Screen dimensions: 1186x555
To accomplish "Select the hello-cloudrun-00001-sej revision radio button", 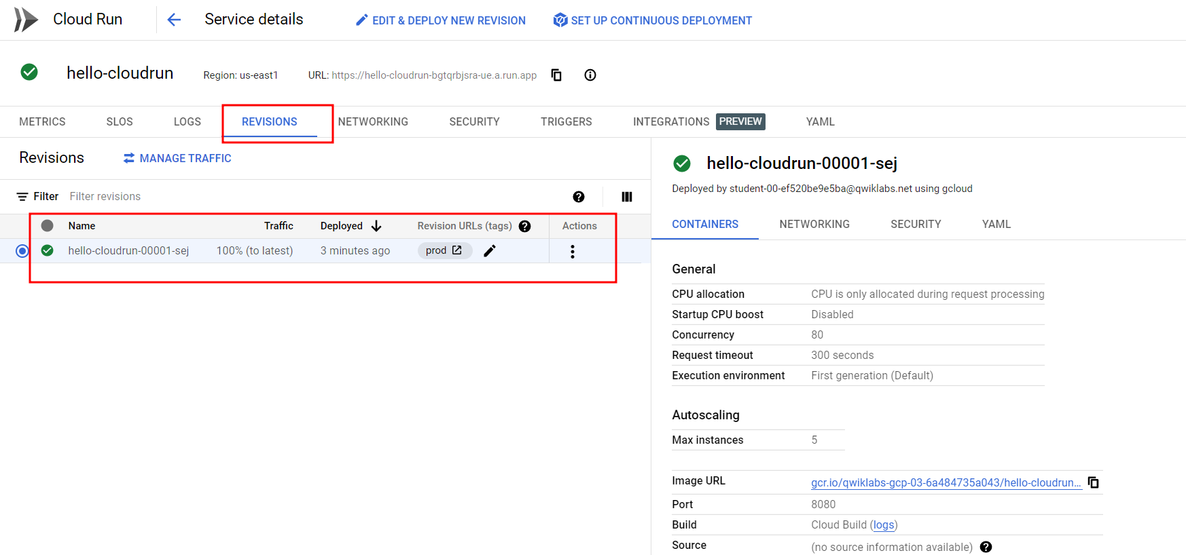I will 22,251.
